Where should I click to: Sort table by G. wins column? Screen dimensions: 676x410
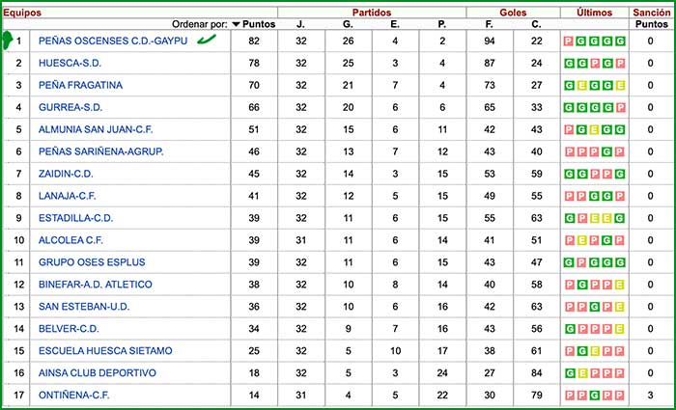click(348, 23)
